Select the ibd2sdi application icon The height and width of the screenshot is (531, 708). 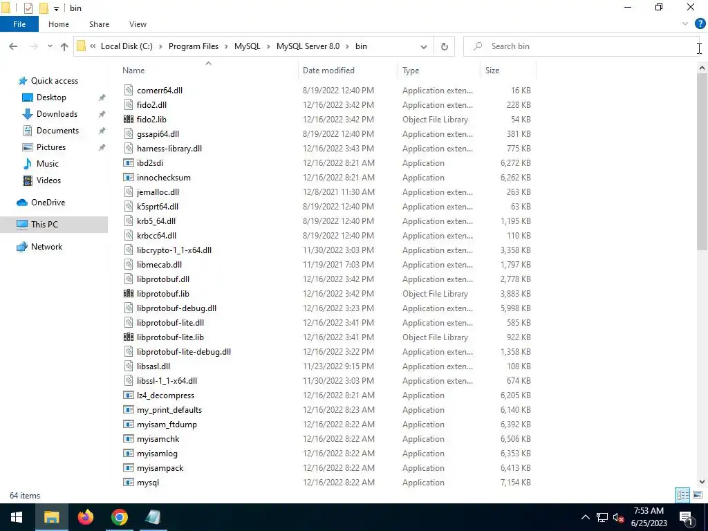click(x=129, y=163)
